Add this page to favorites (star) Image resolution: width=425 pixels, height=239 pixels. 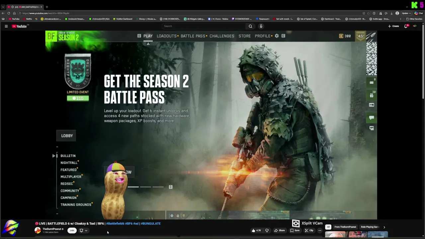click(369, 13)
